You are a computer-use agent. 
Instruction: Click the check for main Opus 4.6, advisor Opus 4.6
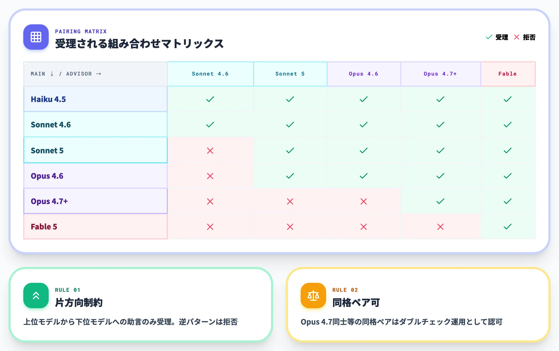(x=364, y=176)
